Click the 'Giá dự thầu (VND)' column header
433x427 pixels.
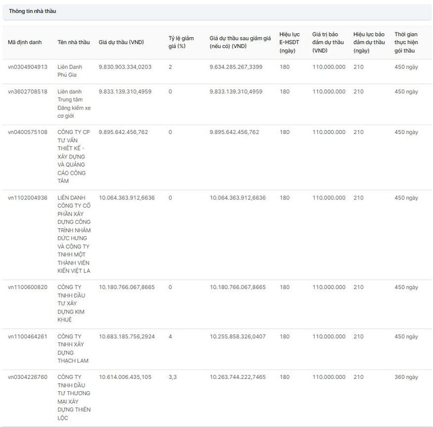[121, 42]
